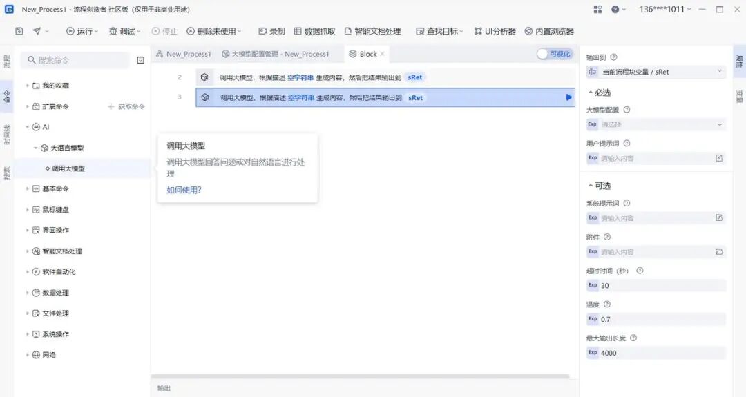Click folder browse icon for 附件
746x397 pixels.
719,251
